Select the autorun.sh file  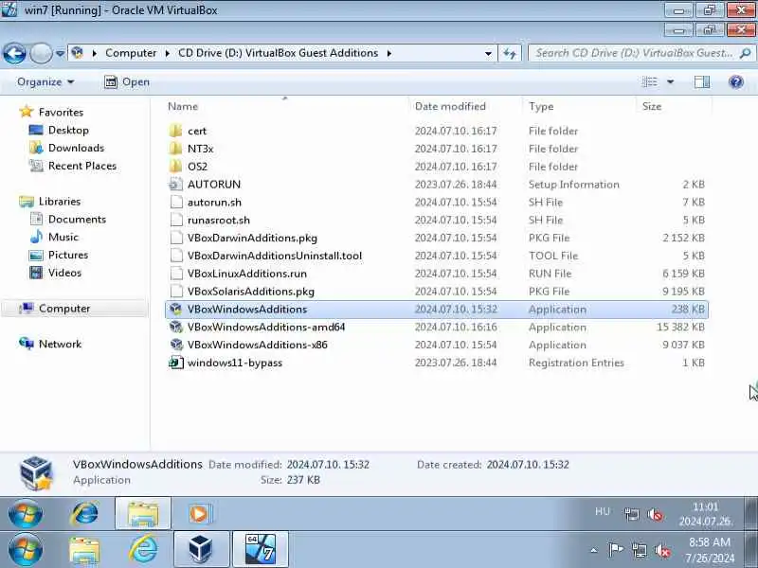click(x=214, y=203)
